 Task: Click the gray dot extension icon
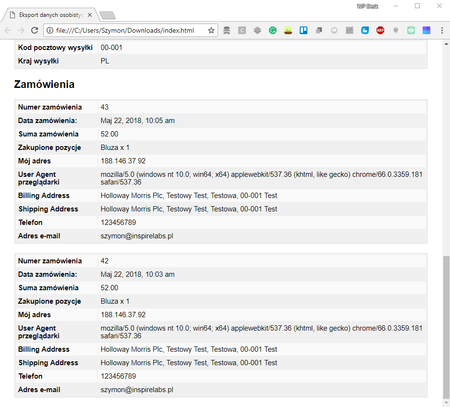395,30
